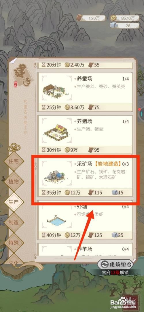Tap the 建造 panel title seal
The width and height of the screenshot is (144, 312).
22,75
